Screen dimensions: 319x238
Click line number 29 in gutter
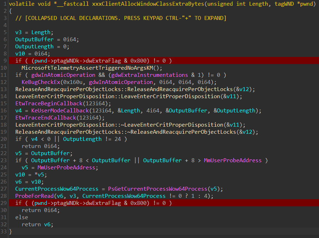pyautogui.click(x=4, y=203)
